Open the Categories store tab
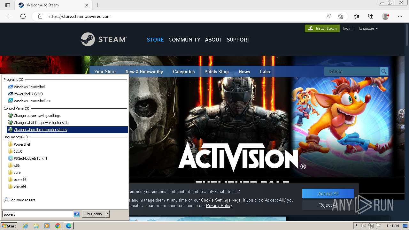Viewport: 409px width, 230px height. click(x=184, y=72)
